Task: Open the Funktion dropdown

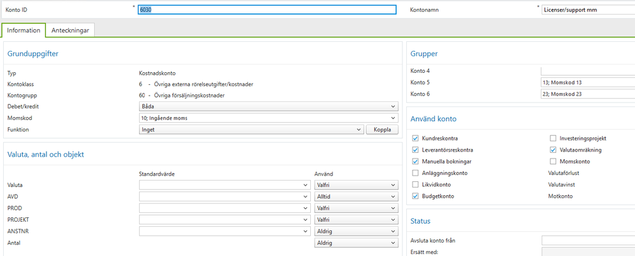Action: pos(251,130)
